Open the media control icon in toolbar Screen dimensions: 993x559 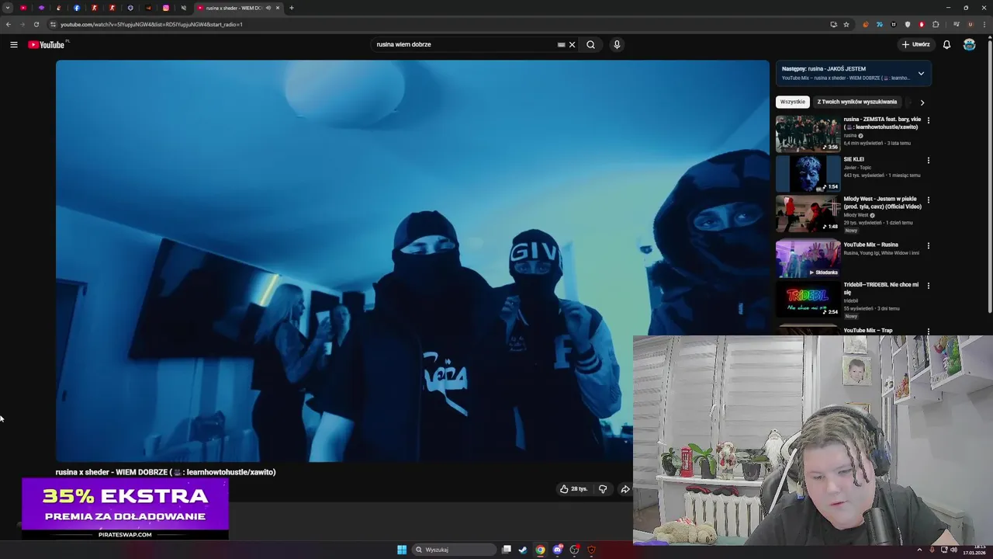pos(957,24)
